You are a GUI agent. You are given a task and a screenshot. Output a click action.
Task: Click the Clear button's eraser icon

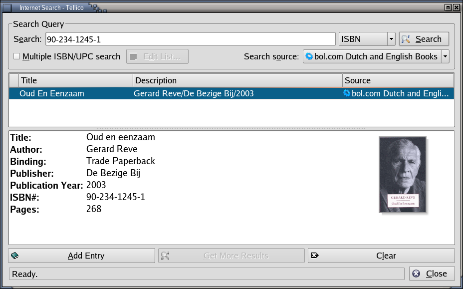pyautogui.click(x=315, y=256)
